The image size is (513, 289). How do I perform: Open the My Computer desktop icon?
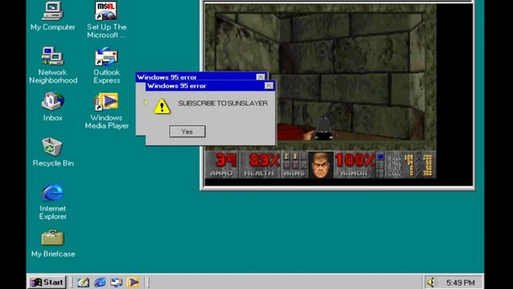53,16
